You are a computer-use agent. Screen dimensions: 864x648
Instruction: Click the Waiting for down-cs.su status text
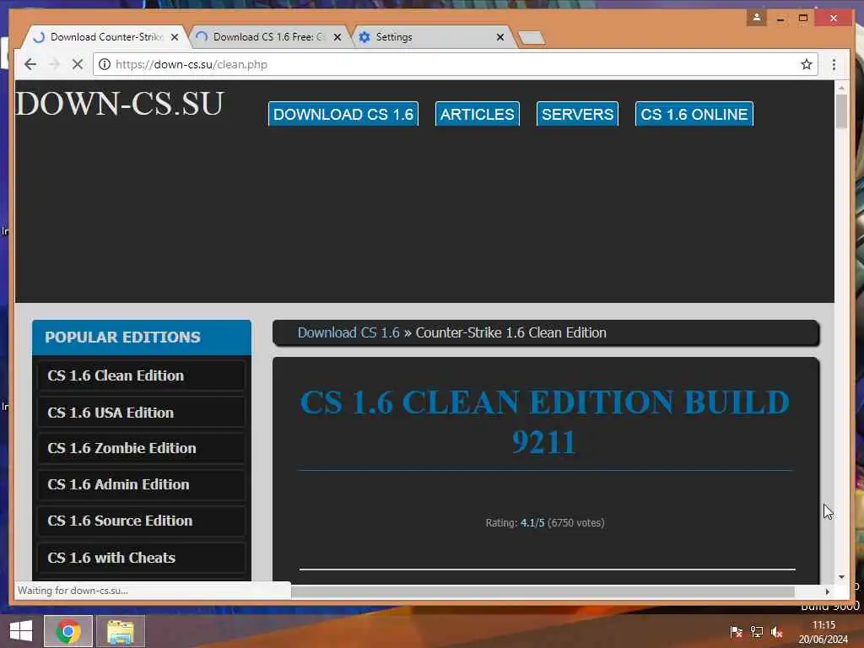point(73,590)
